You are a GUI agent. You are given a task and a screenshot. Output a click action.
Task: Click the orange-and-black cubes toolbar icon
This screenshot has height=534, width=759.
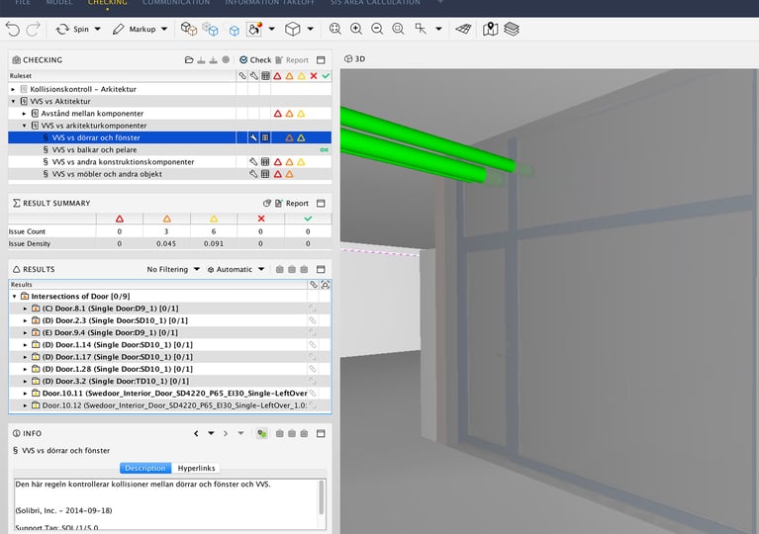click(189, 29)
